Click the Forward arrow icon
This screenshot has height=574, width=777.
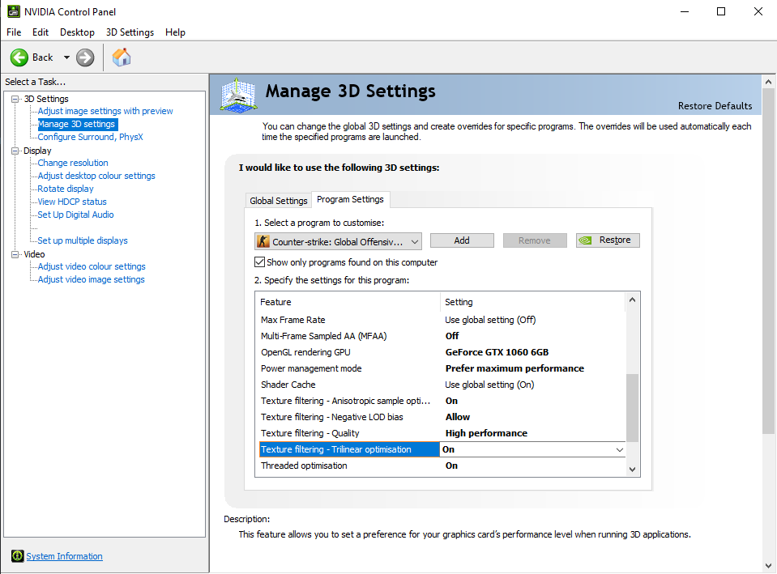point(85,57)
